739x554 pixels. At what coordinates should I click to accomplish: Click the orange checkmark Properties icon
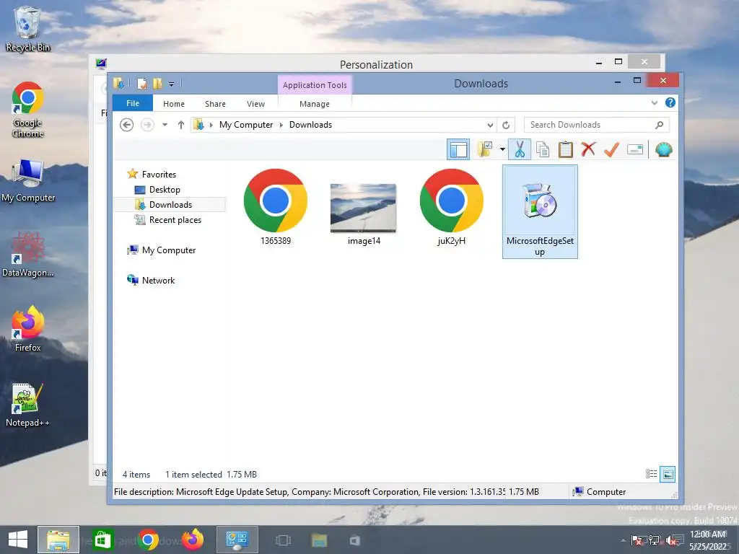point(611,149)
